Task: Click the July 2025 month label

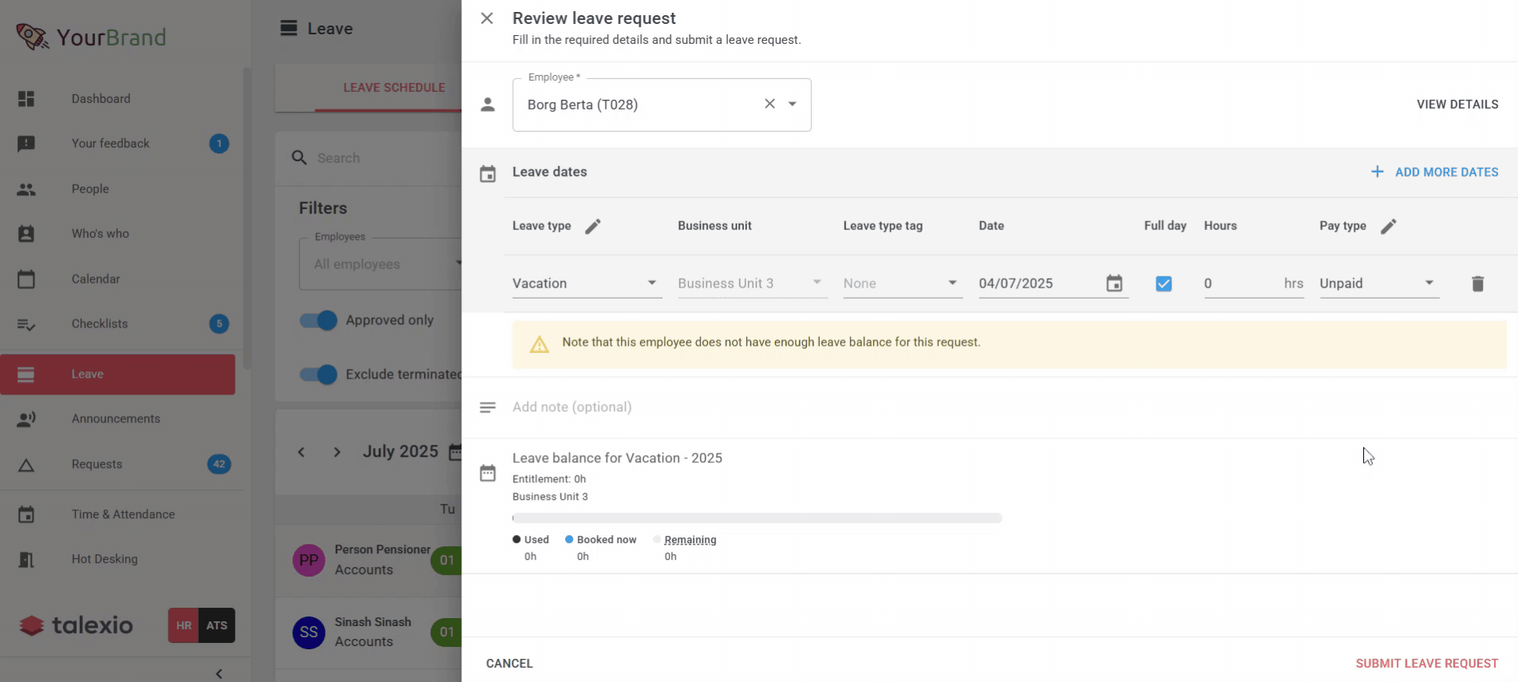Action: point(401,452)
